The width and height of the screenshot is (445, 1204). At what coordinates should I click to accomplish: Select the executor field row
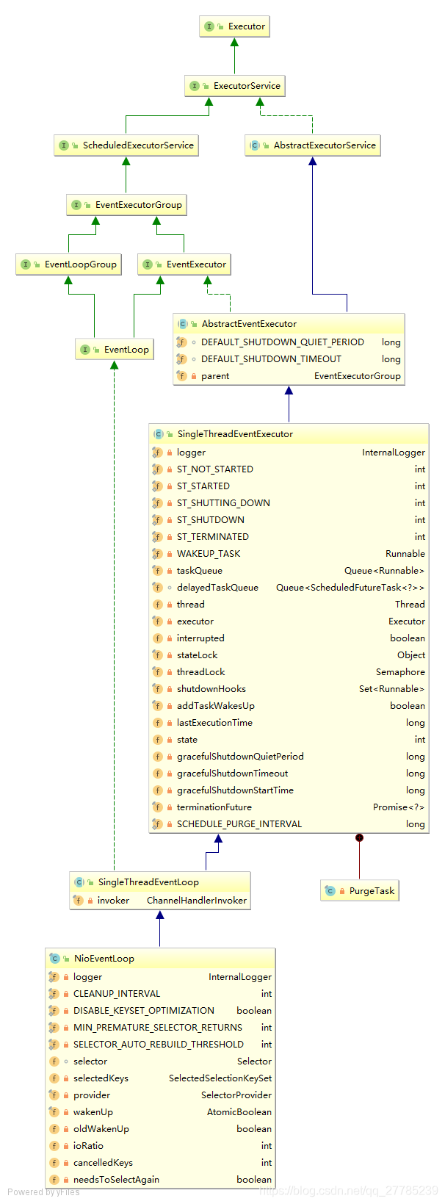(x=289, y=621)
